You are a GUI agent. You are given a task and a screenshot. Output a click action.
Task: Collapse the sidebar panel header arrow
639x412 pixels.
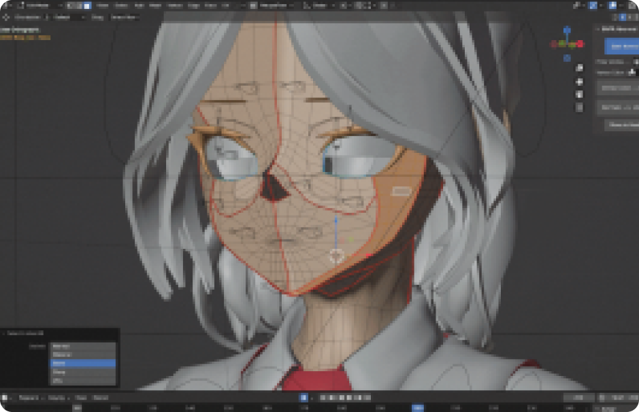(598, 29)
